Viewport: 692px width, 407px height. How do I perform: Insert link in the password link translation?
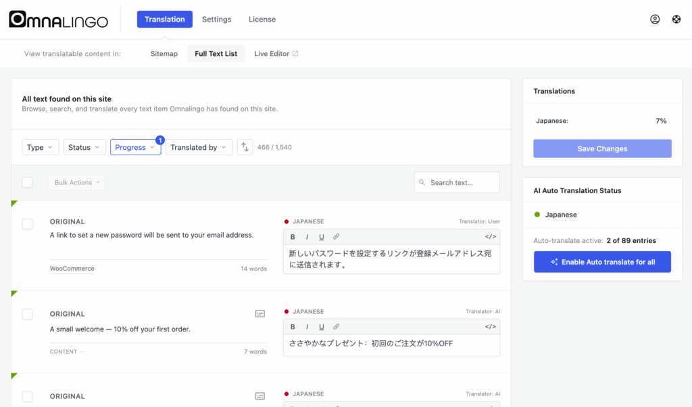[336, 237]
